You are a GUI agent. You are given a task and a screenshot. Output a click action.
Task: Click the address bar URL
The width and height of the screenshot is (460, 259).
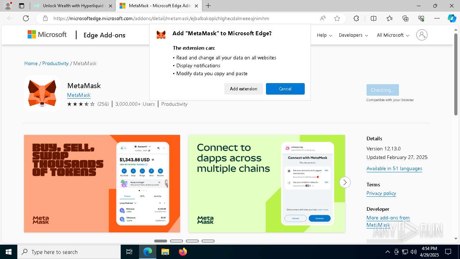pos(161,18)
